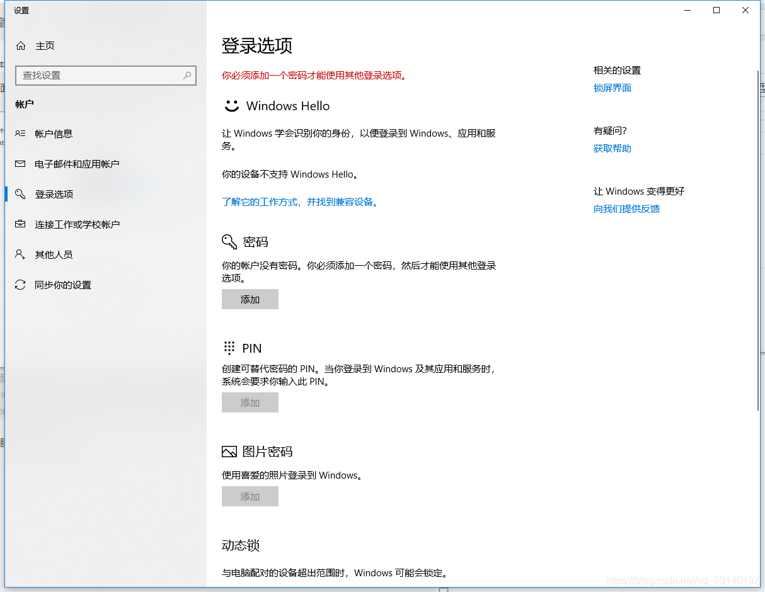Click the search magnifier in 查找设置 box
Screen dimensions: 765x592
(187, 76)
